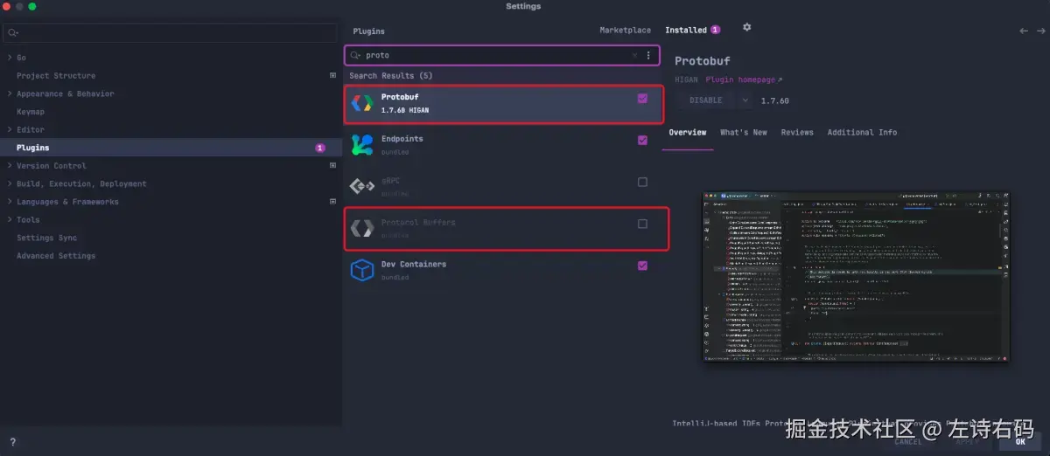1050x456 pixels.
Task: Open the Reviews tab
Action: click(797, 133)
